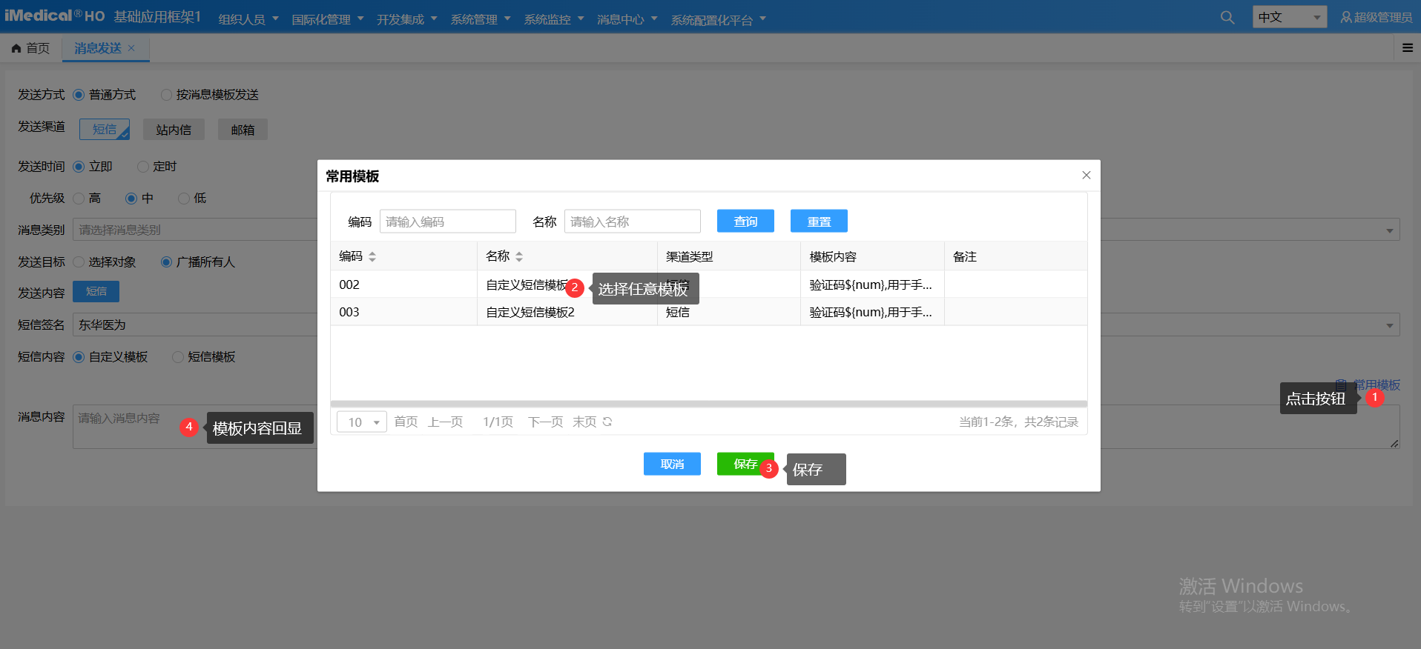Sort by 名称 column sort icon

519,257
